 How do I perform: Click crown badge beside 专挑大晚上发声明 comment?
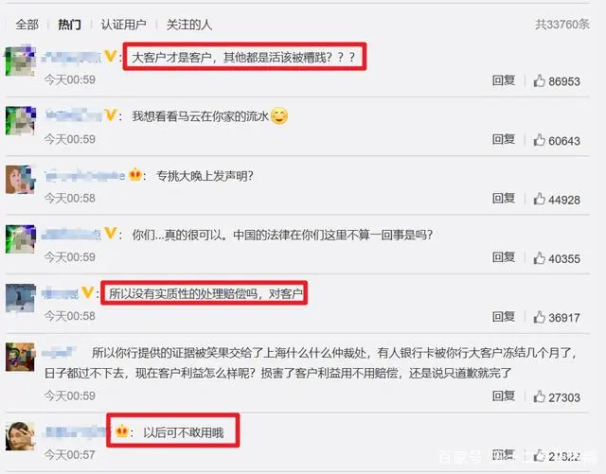134,175
